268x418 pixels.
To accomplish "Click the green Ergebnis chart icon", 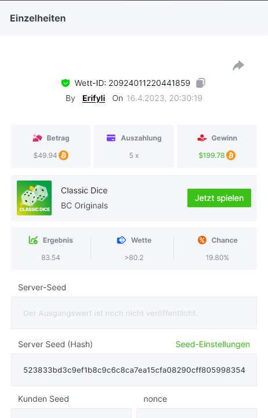I will 33,240.
